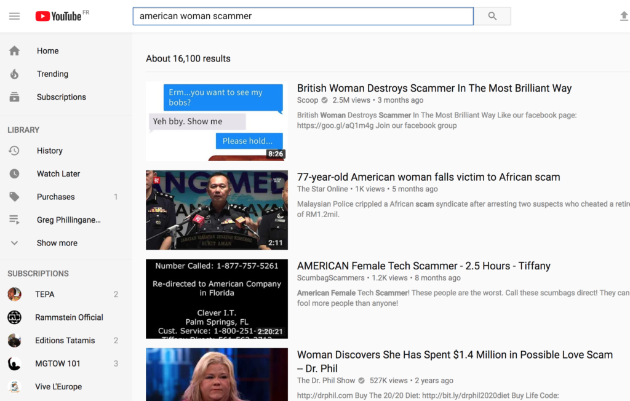Click description starting 'American Female Tech Scammer!'
The height and width of the screenshot is (401, 630).
coord(463,298)
